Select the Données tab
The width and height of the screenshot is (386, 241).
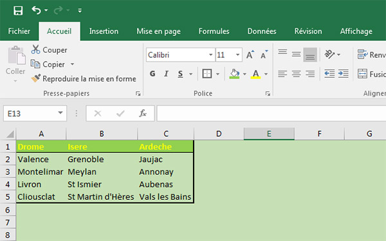262,31
